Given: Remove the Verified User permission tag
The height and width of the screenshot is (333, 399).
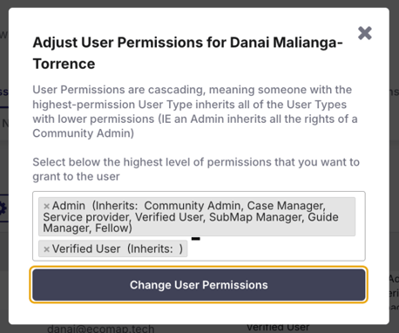Looking at the screenshot, I should (x=46, y=249).
